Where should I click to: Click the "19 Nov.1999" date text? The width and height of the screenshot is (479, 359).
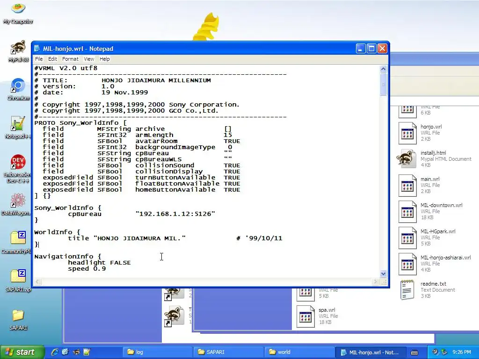(124, 93)
